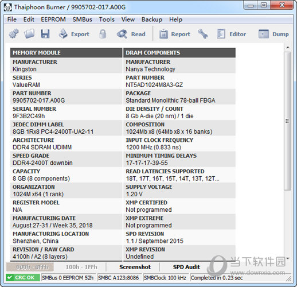Select the Nanya Technology manufacturer value
Viewport: 297px width, 287px height.
tap(150, 69)
